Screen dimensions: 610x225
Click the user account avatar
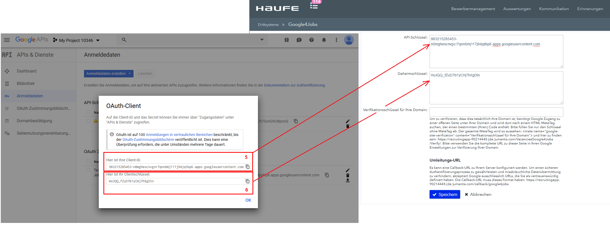[349, 40]
